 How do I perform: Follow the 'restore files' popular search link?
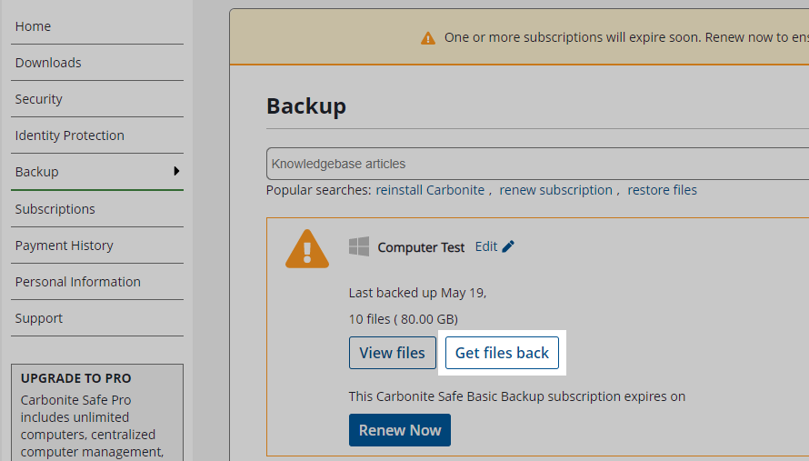(662, 190)
